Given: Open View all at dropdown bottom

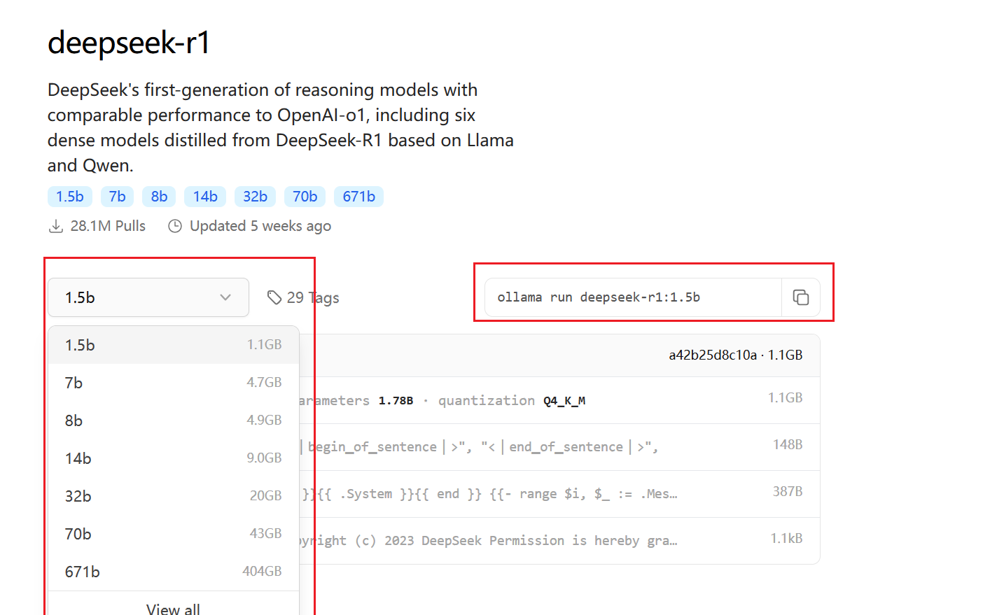Looking at the screenshot, I should pyautogui.click(x=174, y=609).
